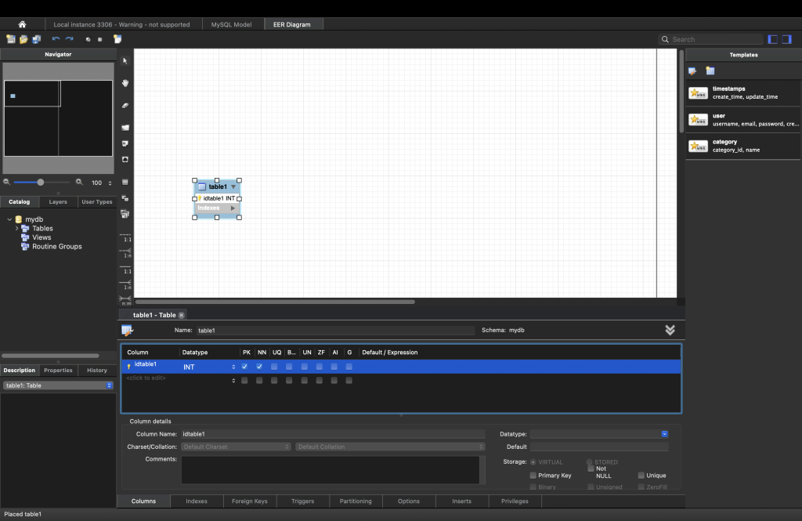Uncheck the PK checkbox for idtable1
The height and width of the screenshot is (521, 802).
[245, 367]
